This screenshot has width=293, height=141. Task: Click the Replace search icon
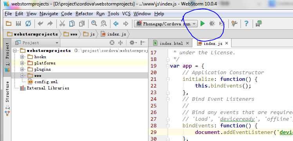coord(103,23)
